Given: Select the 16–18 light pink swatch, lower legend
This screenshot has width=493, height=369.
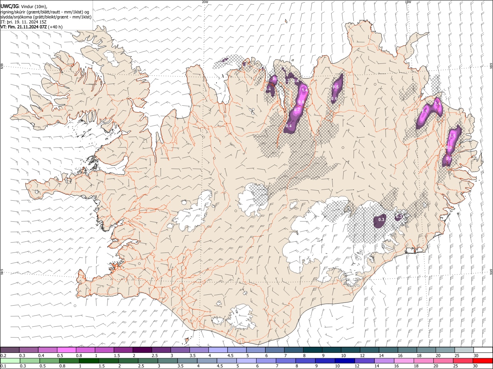Looking at the screenshot, I should [x=404, y=361].
